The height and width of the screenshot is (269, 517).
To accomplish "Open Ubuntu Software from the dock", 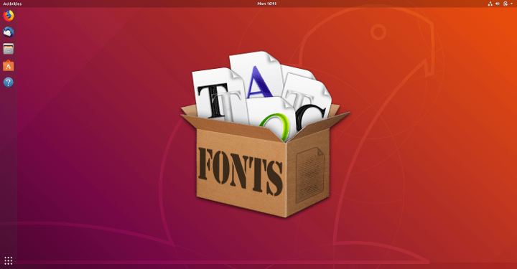I will click(x=8, y=66).
